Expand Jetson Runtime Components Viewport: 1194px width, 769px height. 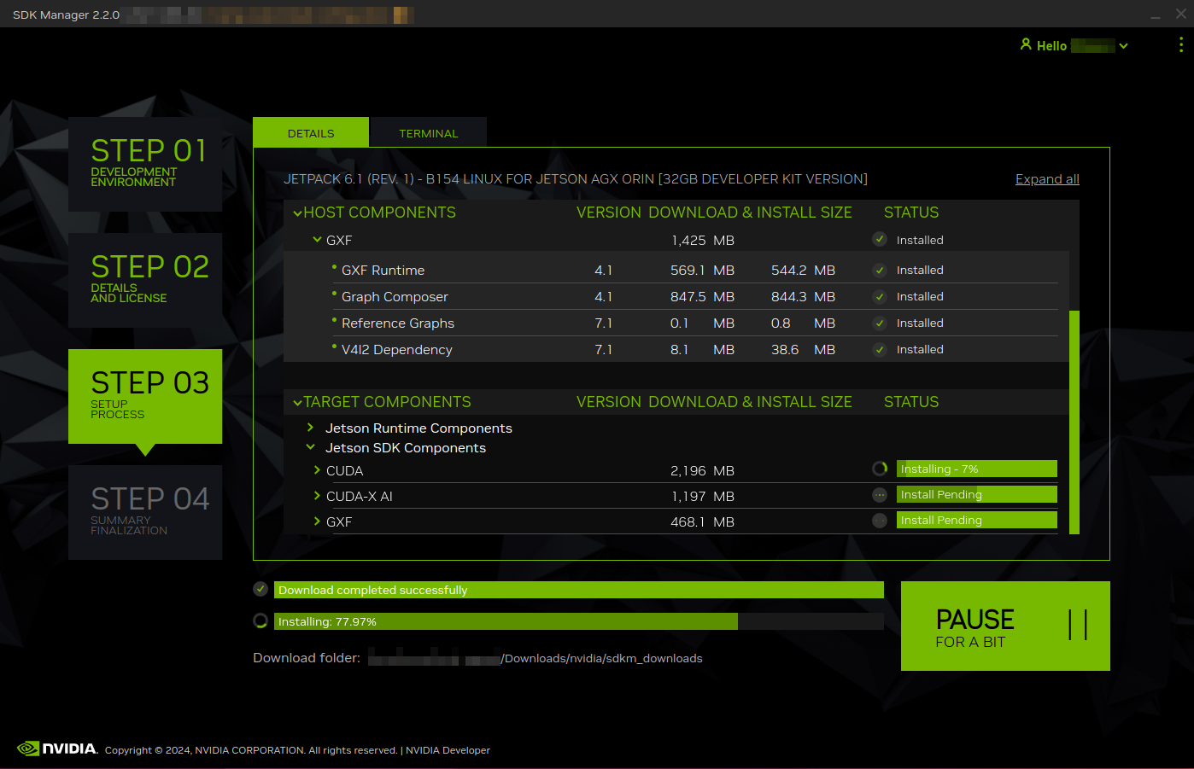pyautogui.click(x=310, y=428)
